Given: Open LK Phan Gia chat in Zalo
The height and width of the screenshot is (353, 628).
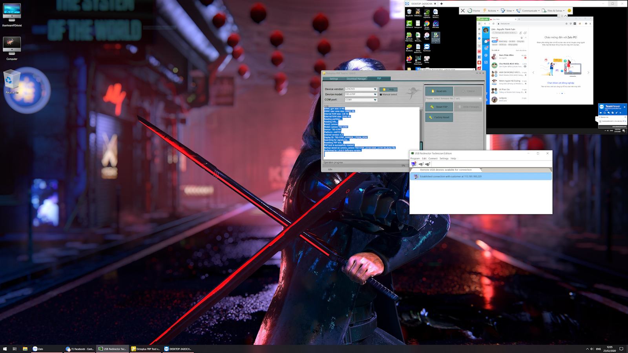Looking at the screenshot, I should coord(509,91).
